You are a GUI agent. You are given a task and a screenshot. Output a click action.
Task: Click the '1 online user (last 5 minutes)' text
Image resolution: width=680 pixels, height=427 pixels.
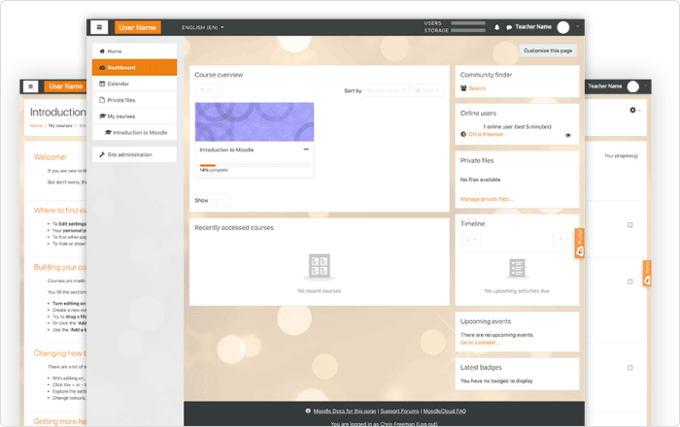click(517, 127)
